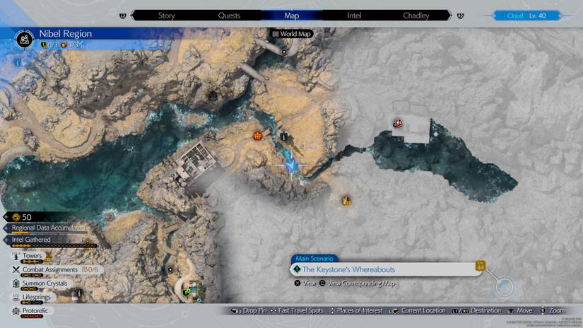The image size is (583, 328).
Task: Open the World Map button
Action: 291,34
